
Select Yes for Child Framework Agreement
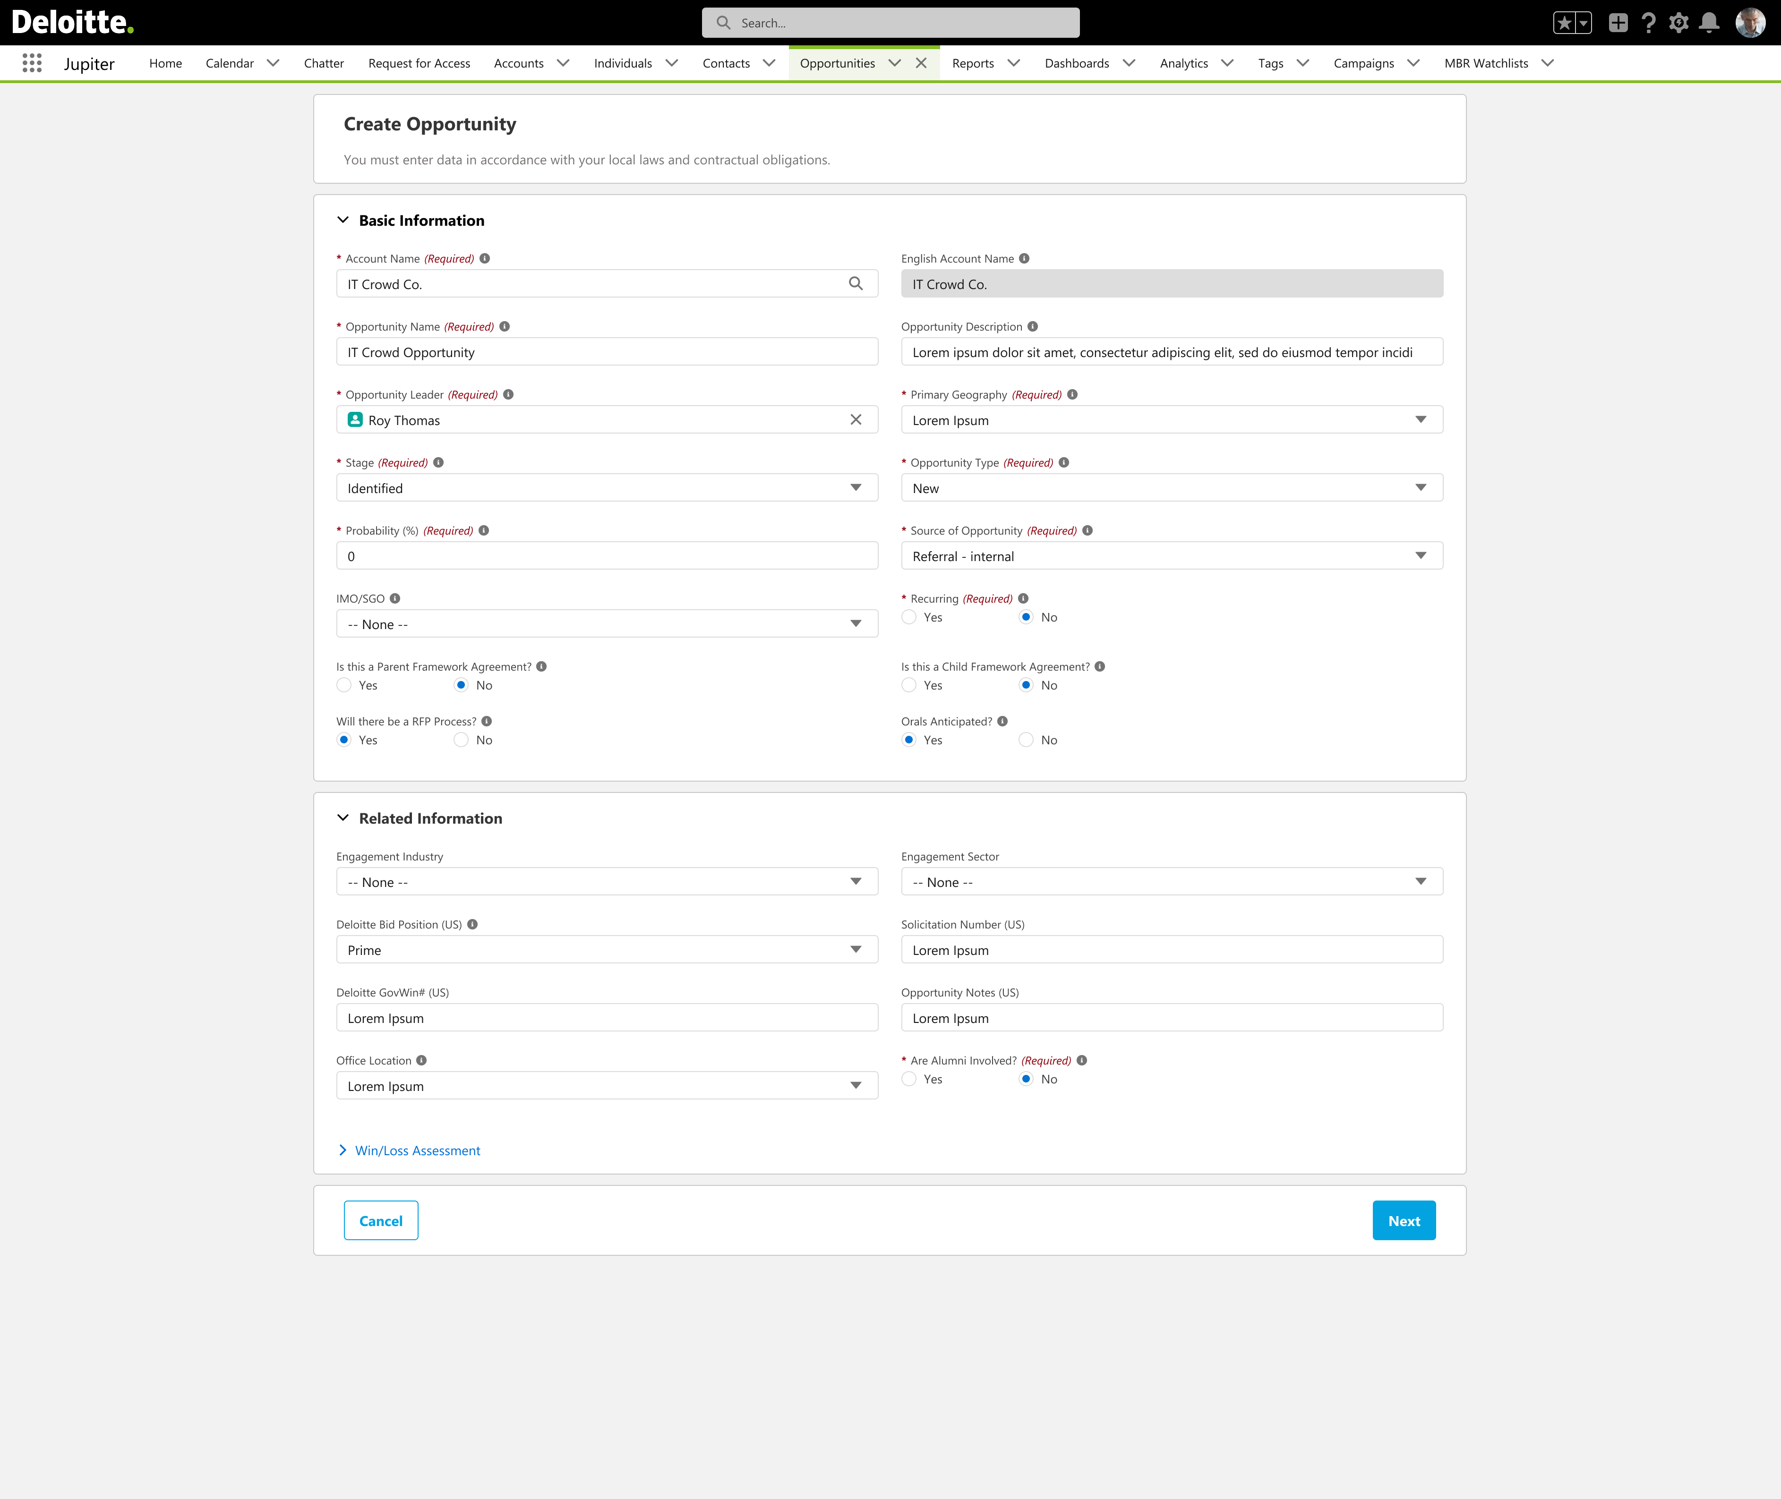pos(909,685)
